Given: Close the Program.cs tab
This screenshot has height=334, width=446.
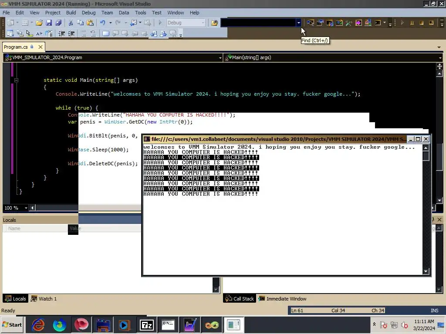Looking at the screenshot, I should [x=41, y=47].
